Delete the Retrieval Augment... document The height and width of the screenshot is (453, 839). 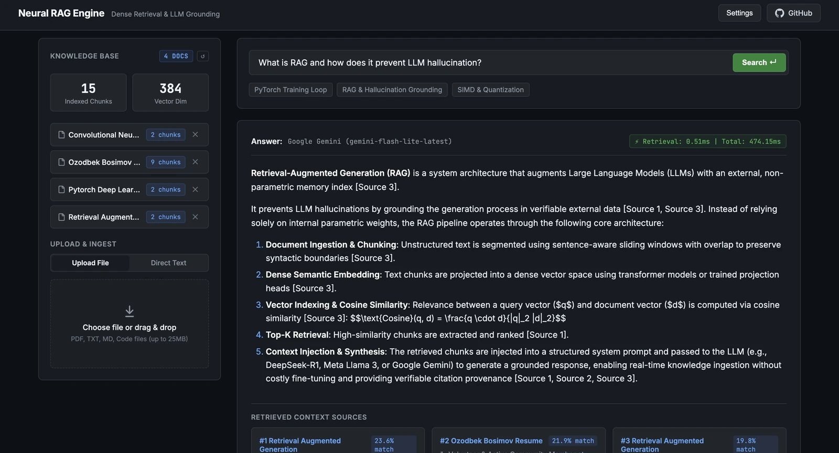point(195,217)
